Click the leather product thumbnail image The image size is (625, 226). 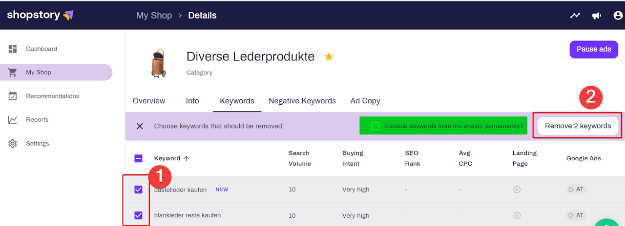coord(158,63)
